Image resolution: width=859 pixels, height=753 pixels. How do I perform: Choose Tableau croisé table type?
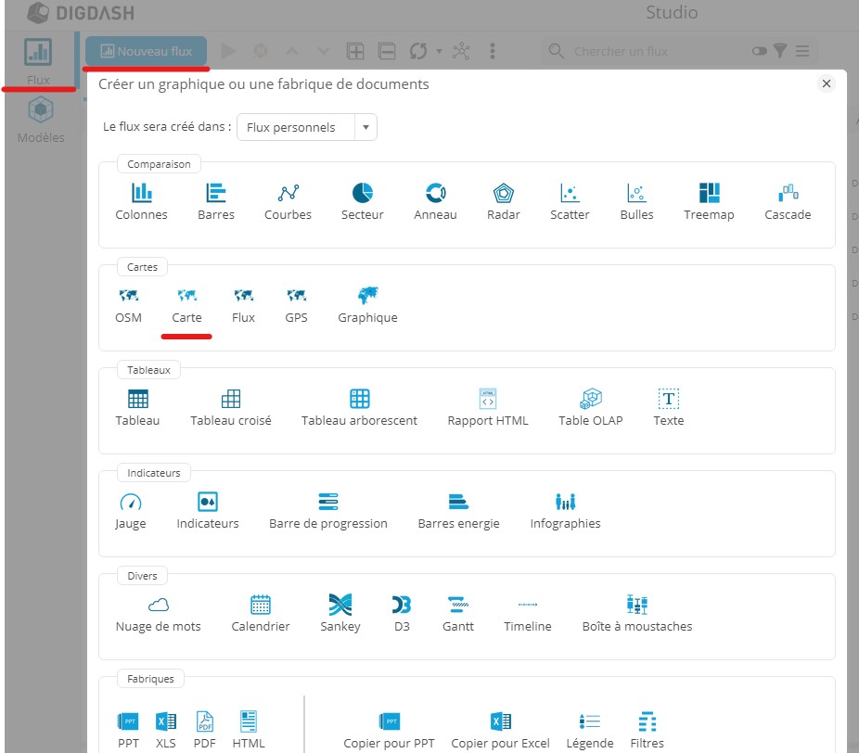click(231, 408)
